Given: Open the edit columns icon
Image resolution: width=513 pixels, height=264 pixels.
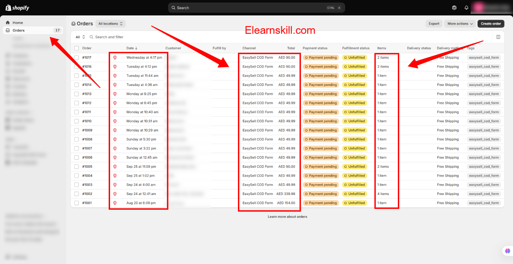Looking at the screenshot, I should (x=498, y=37).
